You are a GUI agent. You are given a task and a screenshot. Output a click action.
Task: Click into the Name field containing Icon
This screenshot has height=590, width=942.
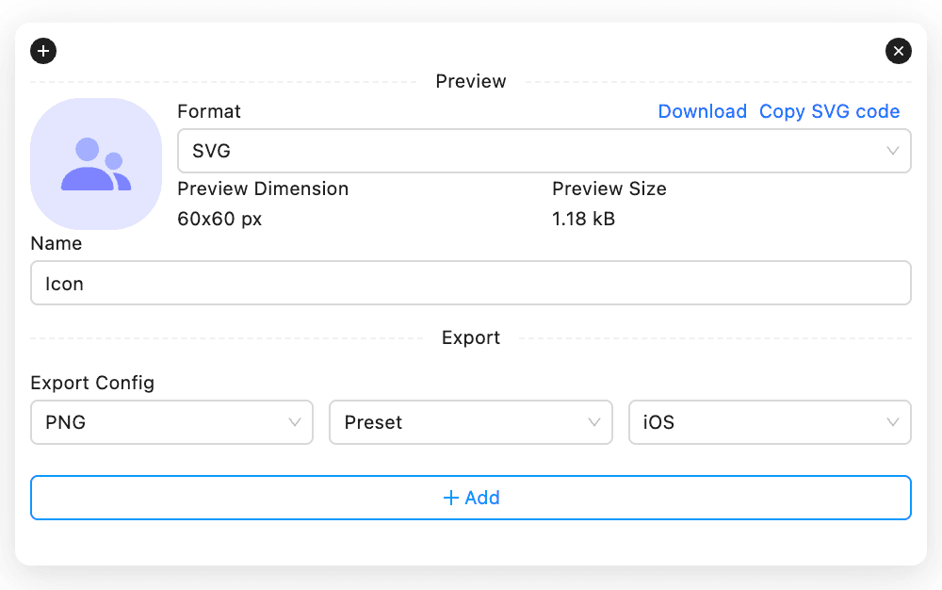pos(471,283)
